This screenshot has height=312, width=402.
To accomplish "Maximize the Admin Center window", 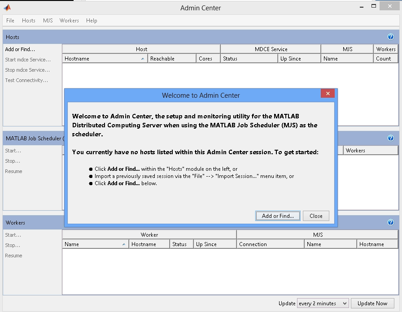I will [374, 6].
